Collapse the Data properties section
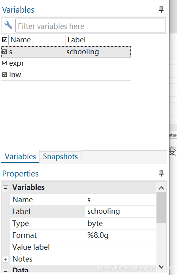This screenshot has height=275, width=177. pyautogui.click(x=6, y=271)
